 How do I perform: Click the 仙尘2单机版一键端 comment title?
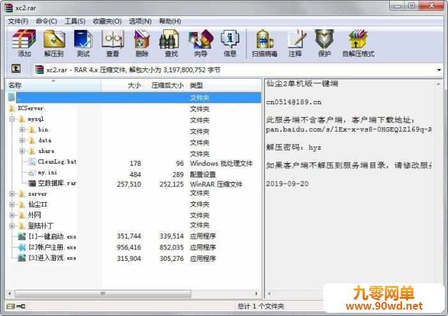[x=302, y=84]
